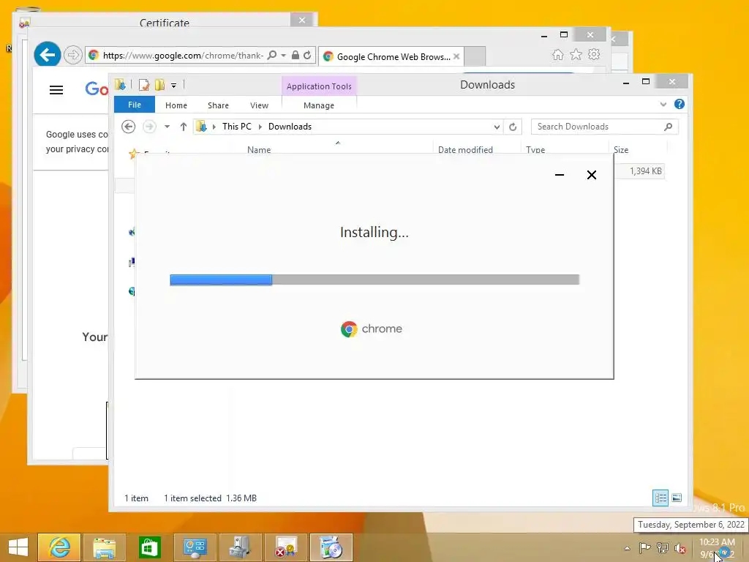The image size is (749, 562).
Task: Select the Application Tools contextual tab
Action: click(x=319, y=86)
